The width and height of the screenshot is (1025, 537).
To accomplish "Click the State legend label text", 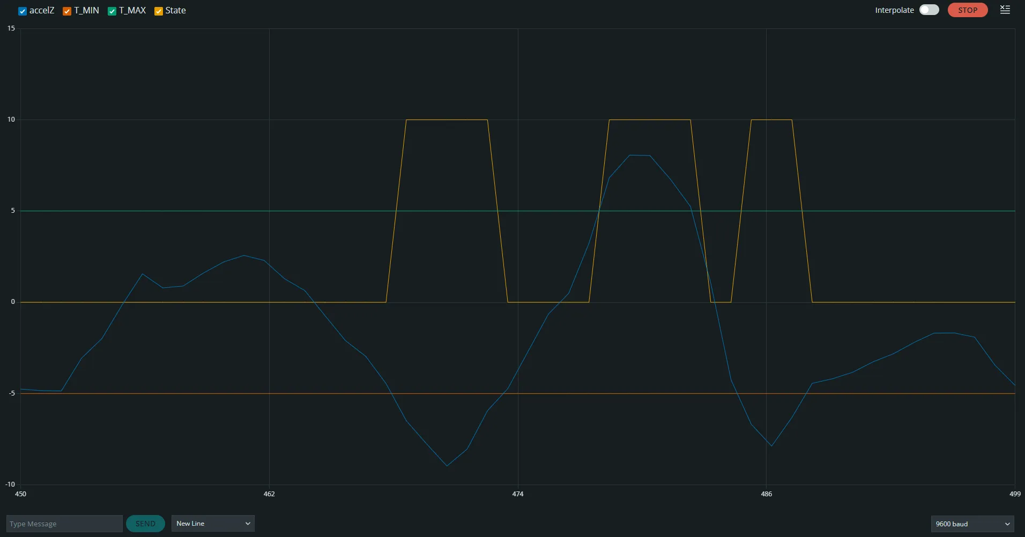I will (x=175, y=11).
